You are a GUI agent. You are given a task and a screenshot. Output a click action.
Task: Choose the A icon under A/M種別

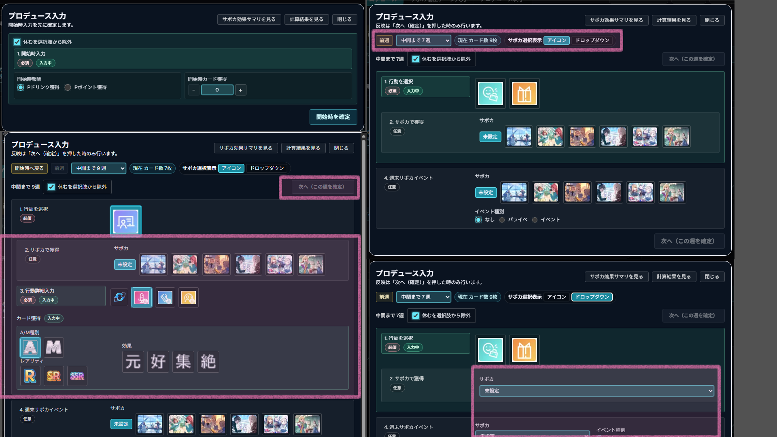click(x=30, y=347)
